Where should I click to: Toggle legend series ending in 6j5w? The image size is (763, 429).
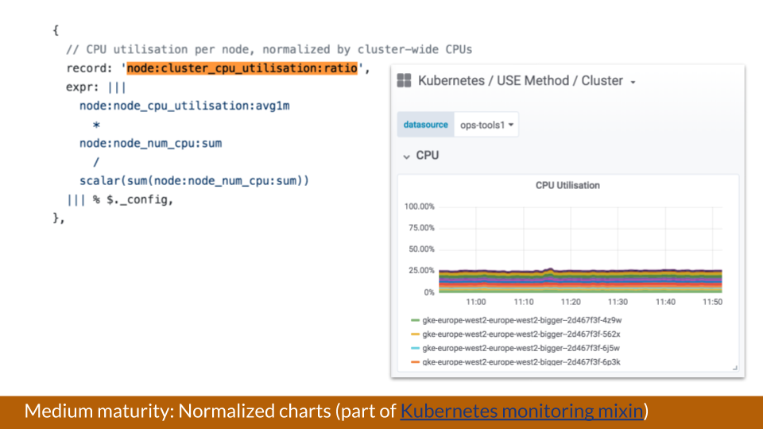coord(521,348)
